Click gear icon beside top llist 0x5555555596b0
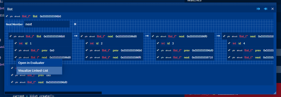Image resolution: width=281 pixels, height=97 pixels. pyautogui.click(x=7, y=16)
